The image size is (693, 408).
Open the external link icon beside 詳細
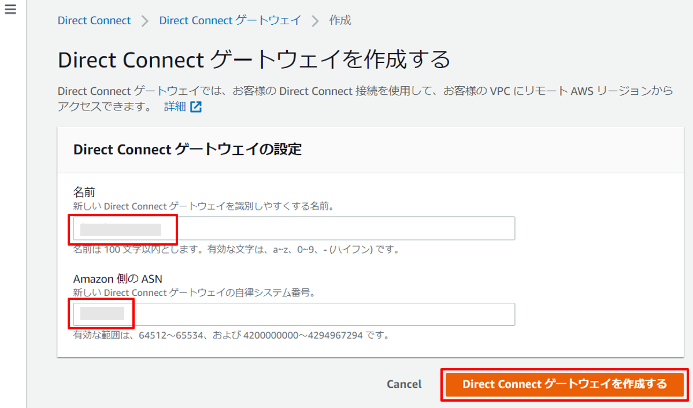click(x=196, y=106)
